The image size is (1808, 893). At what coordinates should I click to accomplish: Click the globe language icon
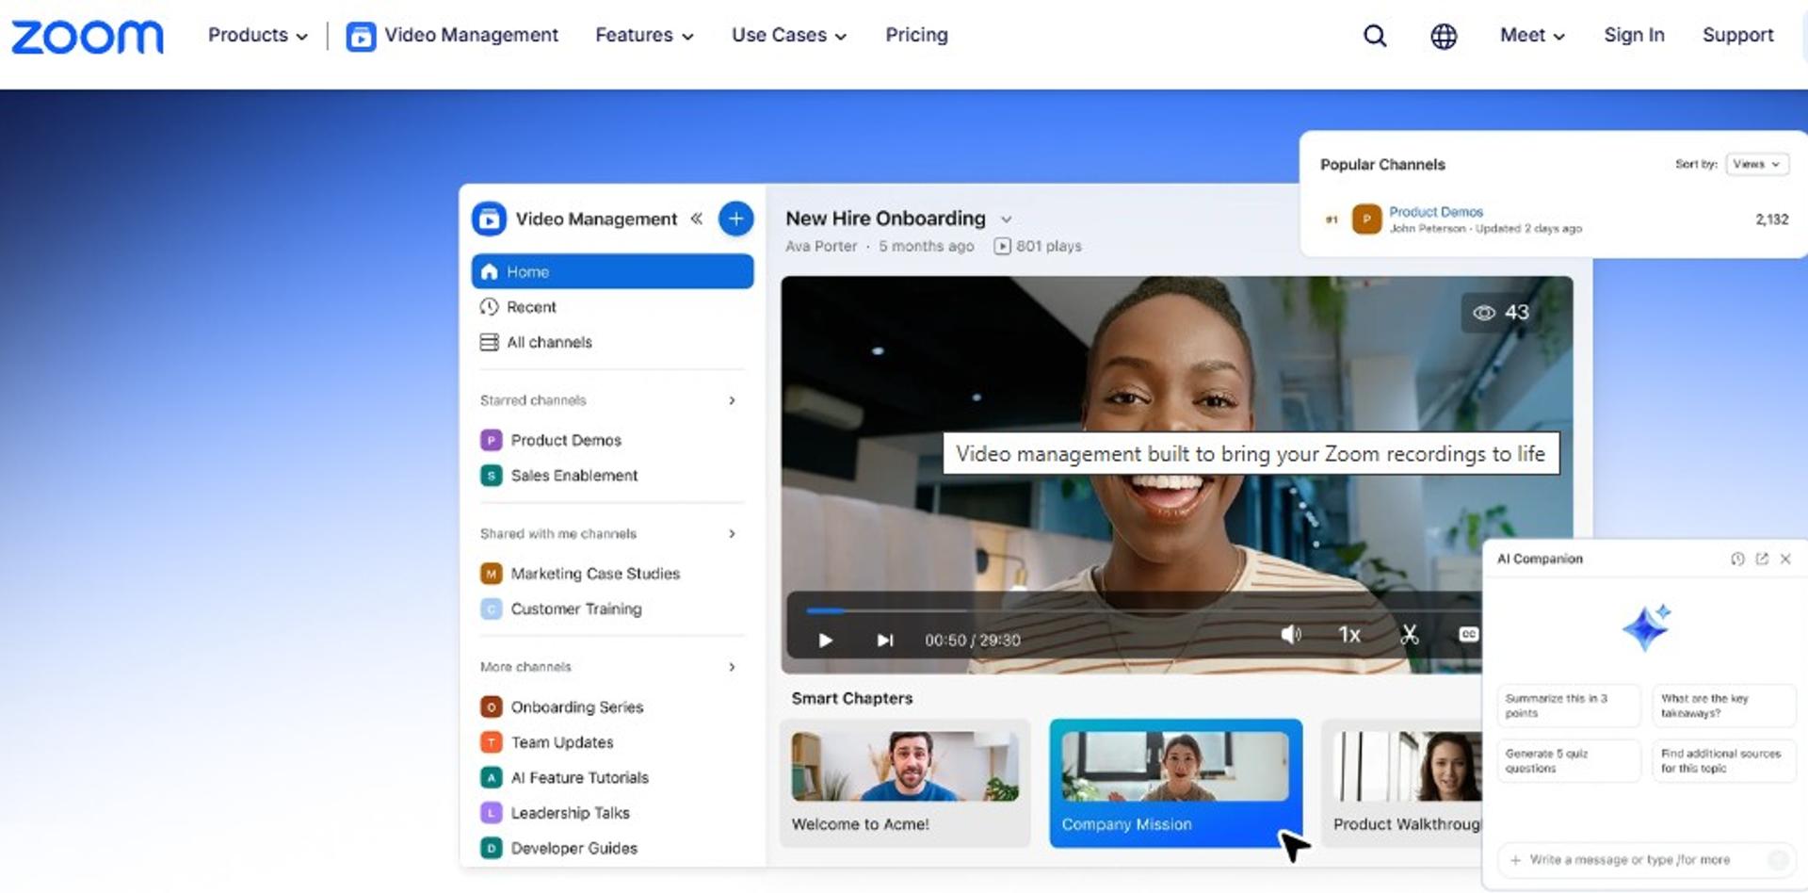point(1444,36)
